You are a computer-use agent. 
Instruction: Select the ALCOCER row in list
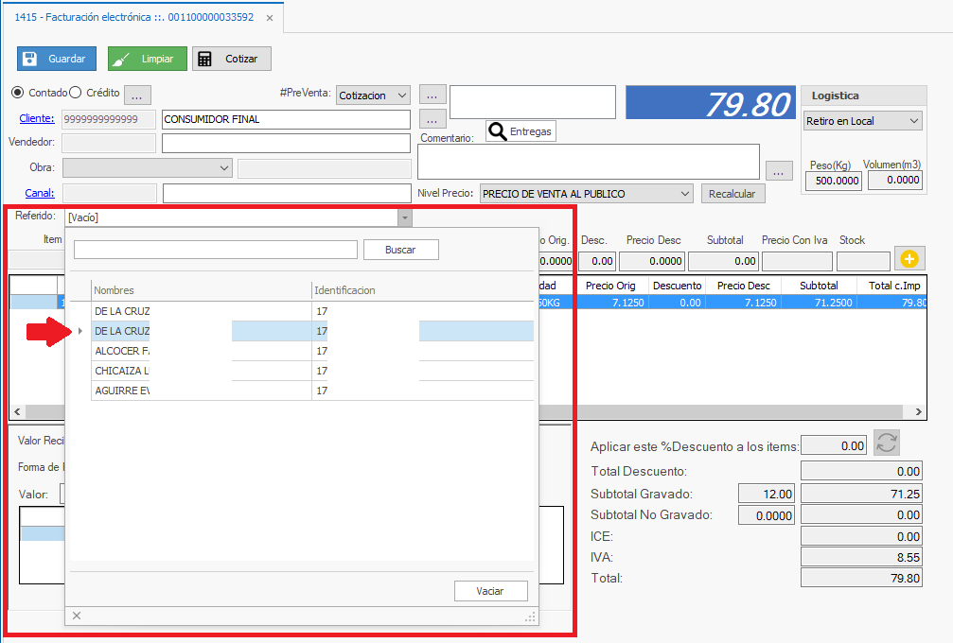click(x=121, y=351)
